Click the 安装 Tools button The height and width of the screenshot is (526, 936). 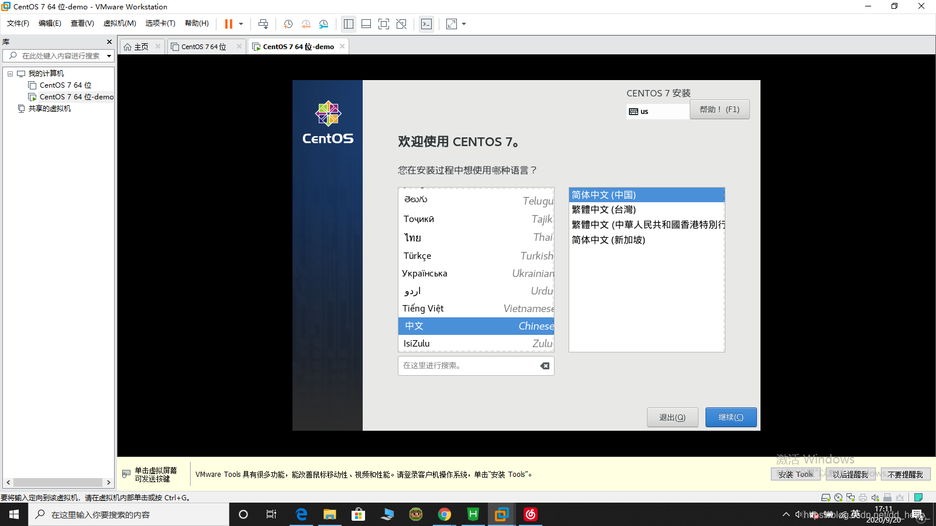tap(796, 475)
